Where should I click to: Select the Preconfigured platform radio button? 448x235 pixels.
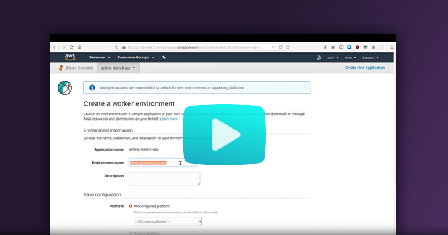[130, 206]
